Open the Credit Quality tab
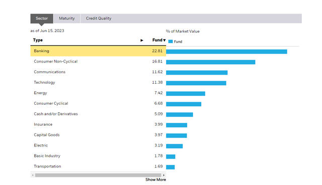This screenshot has width=322, height=185. pyautogui.click(x=99, y=19)
